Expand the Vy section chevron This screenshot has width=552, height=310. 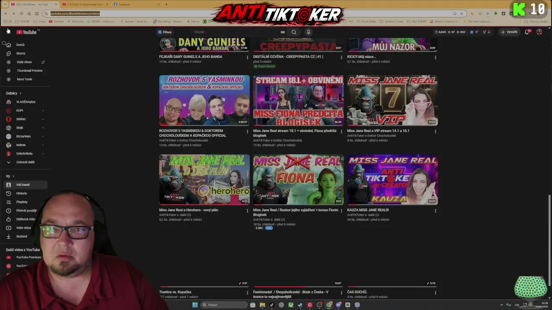(x=13, y=177)
